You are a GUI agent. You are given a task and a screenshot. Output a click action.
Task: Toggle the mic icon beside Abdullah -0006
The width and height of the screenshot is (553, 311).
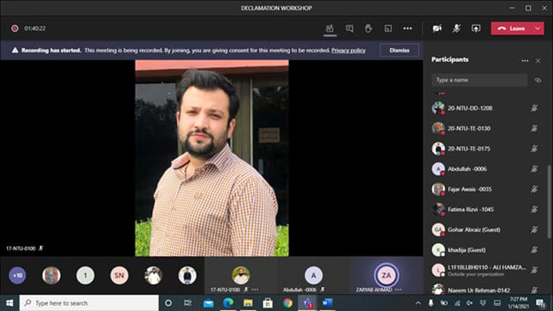[534, 169]
